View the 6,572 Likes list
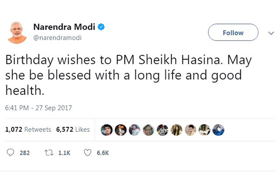276x184 pixels. [73, 130]
